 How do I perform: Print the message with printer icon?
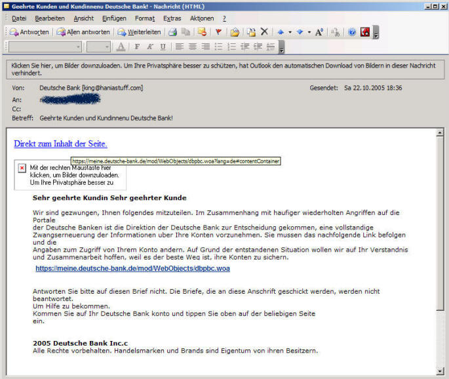click(172, 32)
